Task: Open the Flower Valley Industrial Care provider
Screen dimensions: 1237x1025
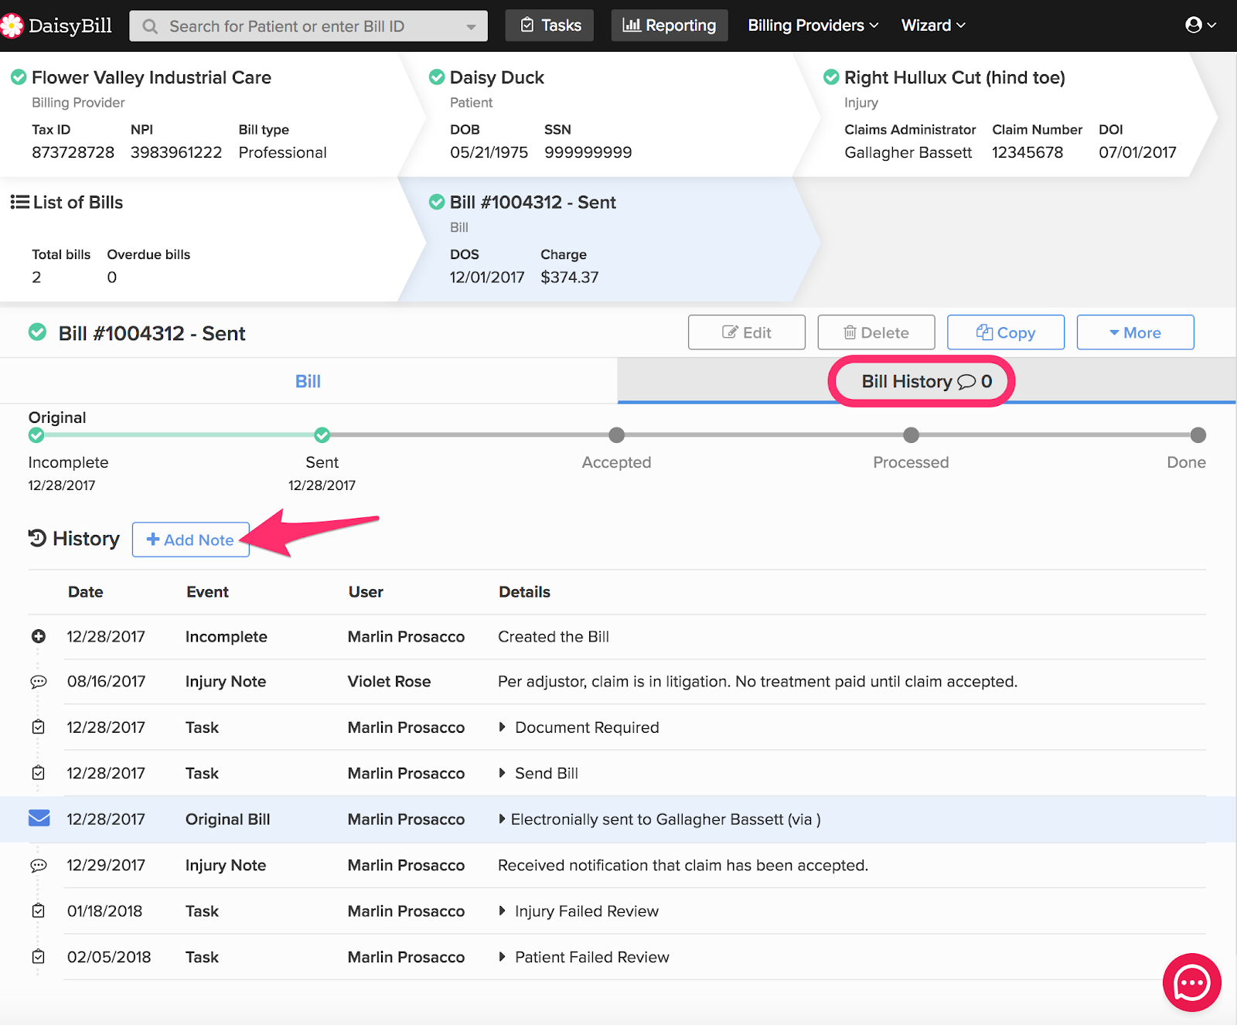Action: [152, 77]
